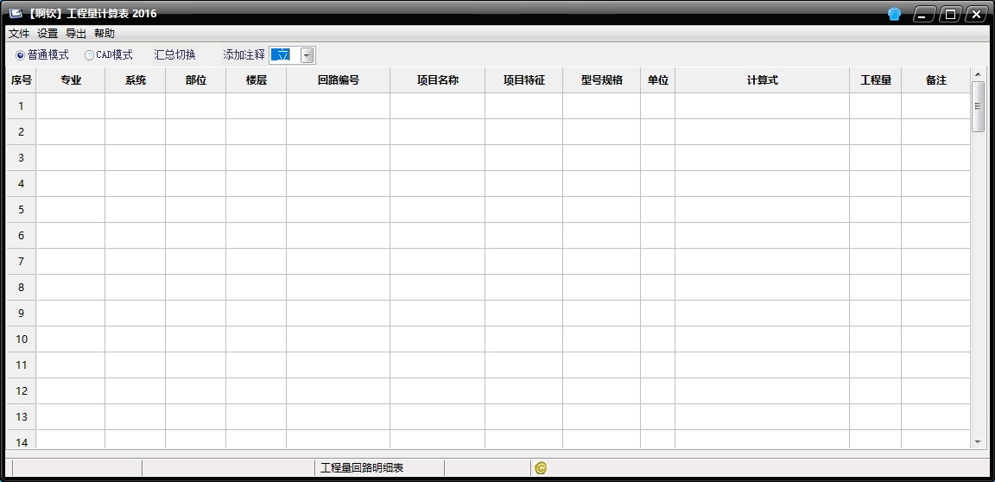Select the 普通模式 radio button

point(21,55)
